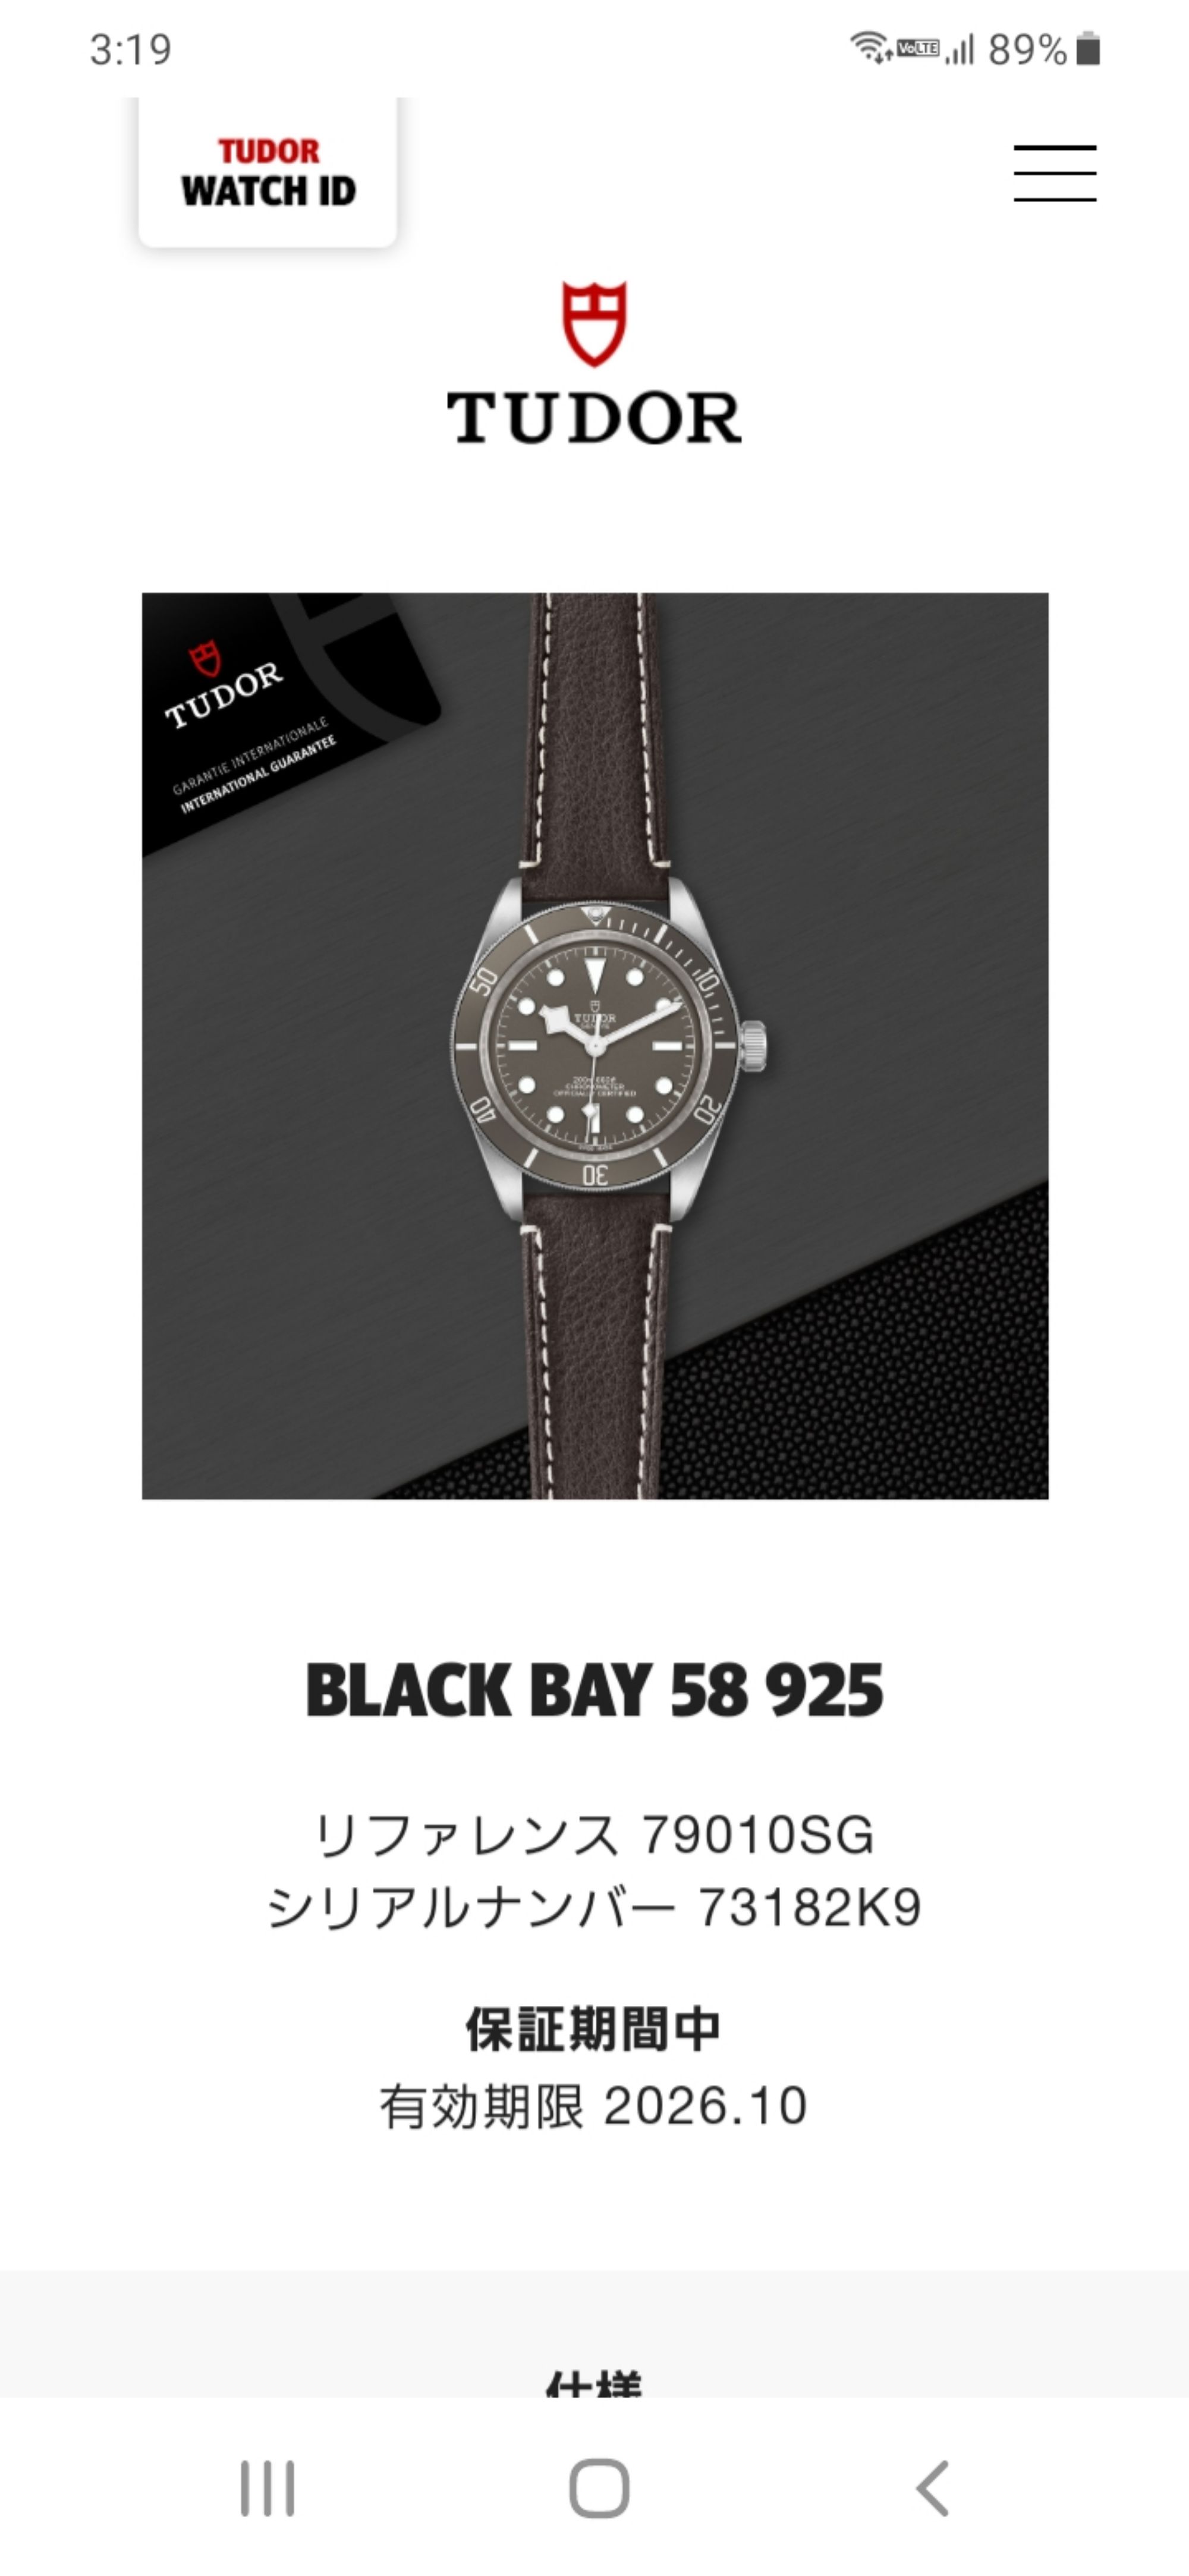
Task: Tap the 有効期限 2026.10 expiry date
Action: 594,2106
